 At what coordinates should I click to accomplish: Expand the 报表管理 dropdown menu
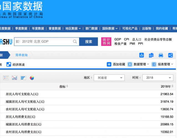coord(163,64)
